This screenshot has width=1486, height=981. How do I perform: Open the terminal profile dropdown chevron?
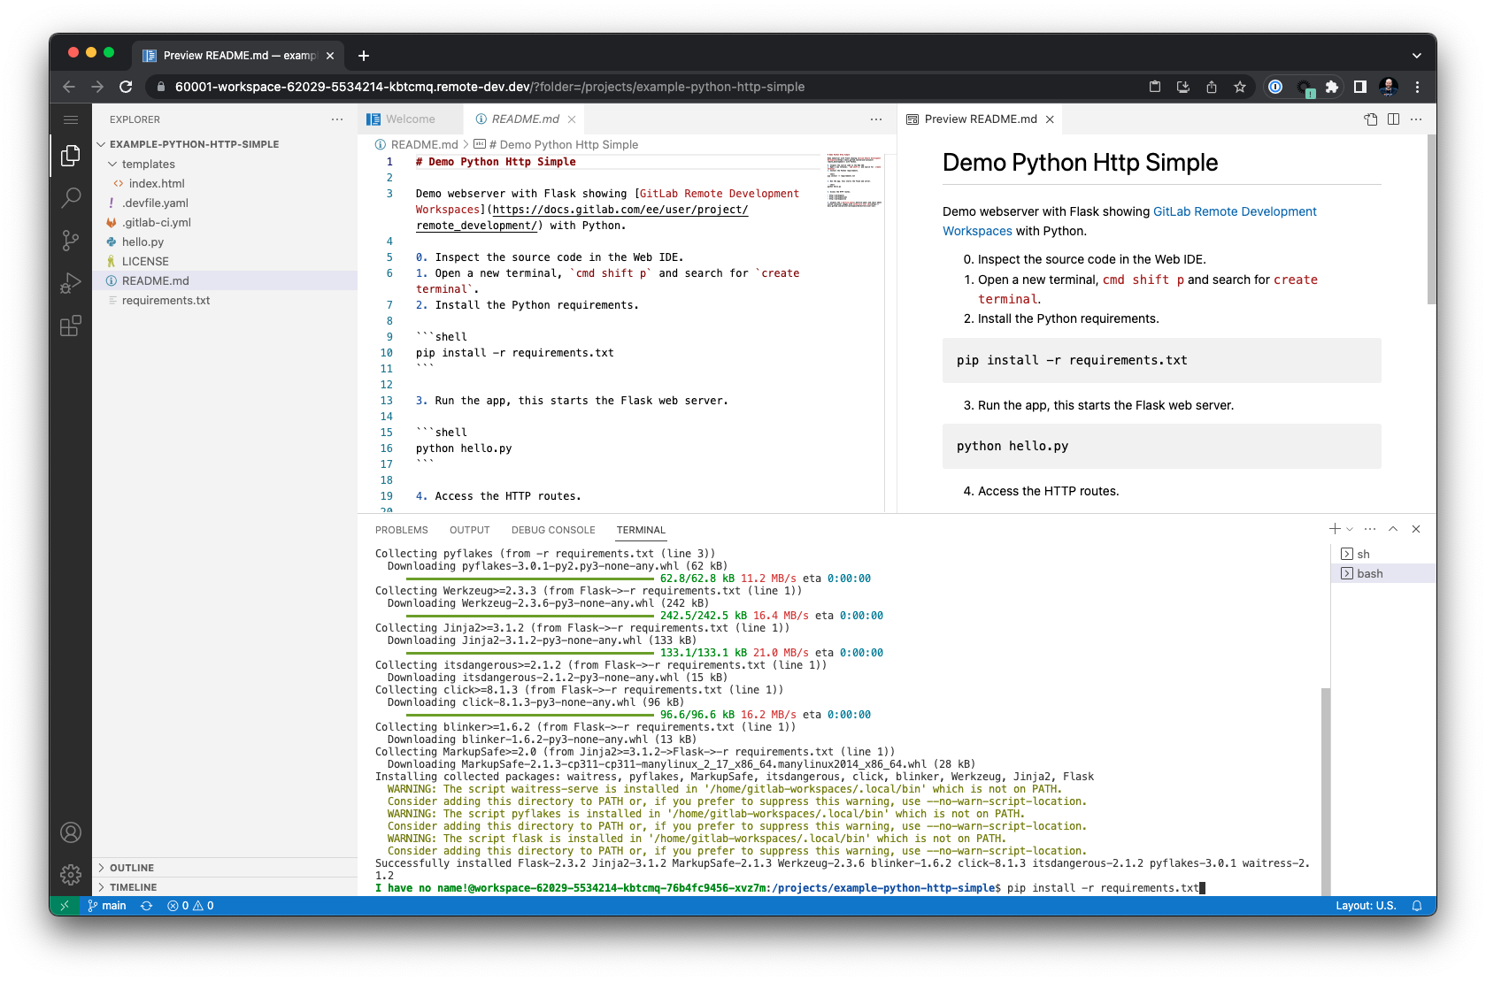1348,529
